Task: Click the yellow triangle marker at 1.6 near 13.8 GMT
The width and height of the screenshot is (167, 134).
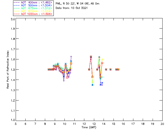Action: 102,59
